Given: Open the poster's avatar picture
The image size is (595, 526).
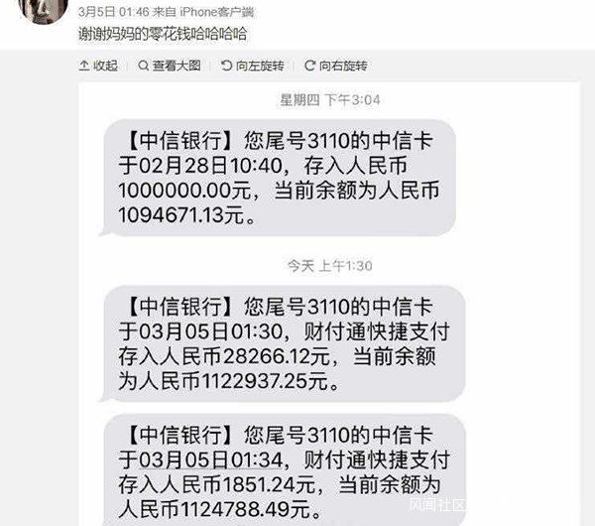Looking at the screenshot, I should 43,10.
